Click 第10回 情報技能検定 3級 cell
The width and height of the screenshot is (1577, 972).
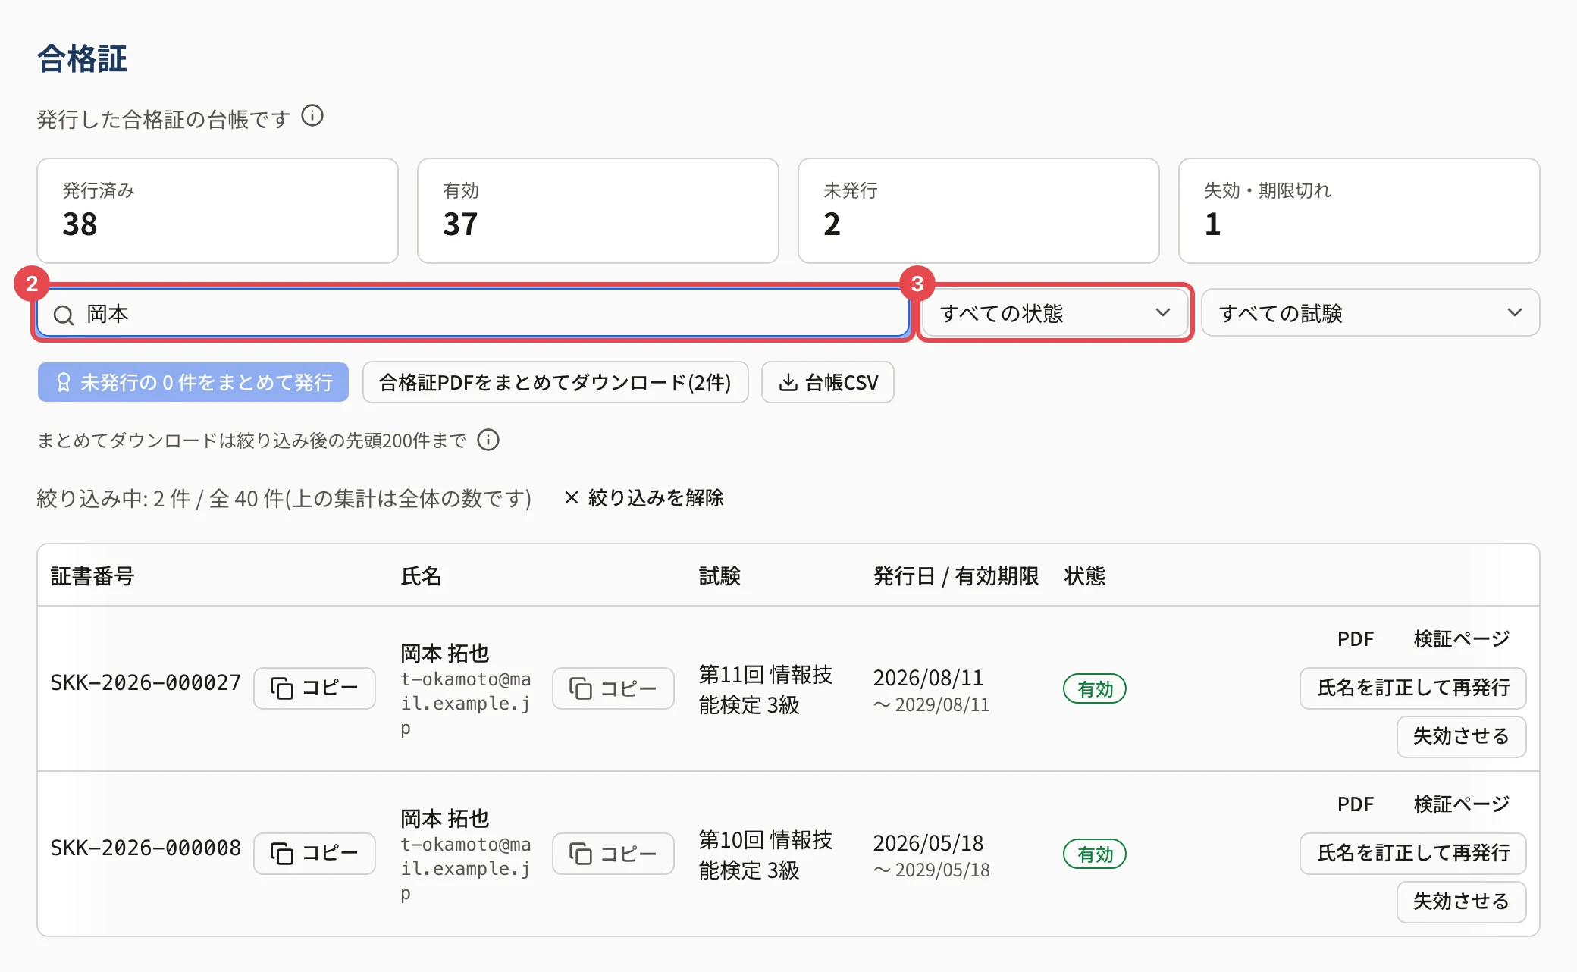point(766,854)
